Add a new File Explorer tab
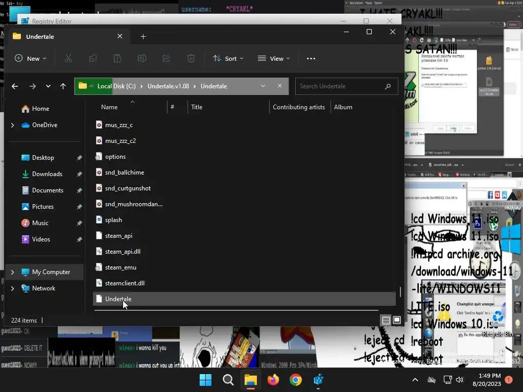Viewport: 523px width, 392px height. (143, 36)
